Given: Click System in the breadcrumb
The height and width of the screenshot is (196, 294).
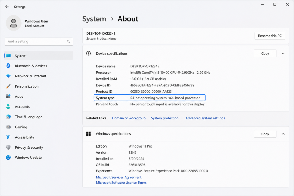Looking at the screenshot, I should 94,19.
